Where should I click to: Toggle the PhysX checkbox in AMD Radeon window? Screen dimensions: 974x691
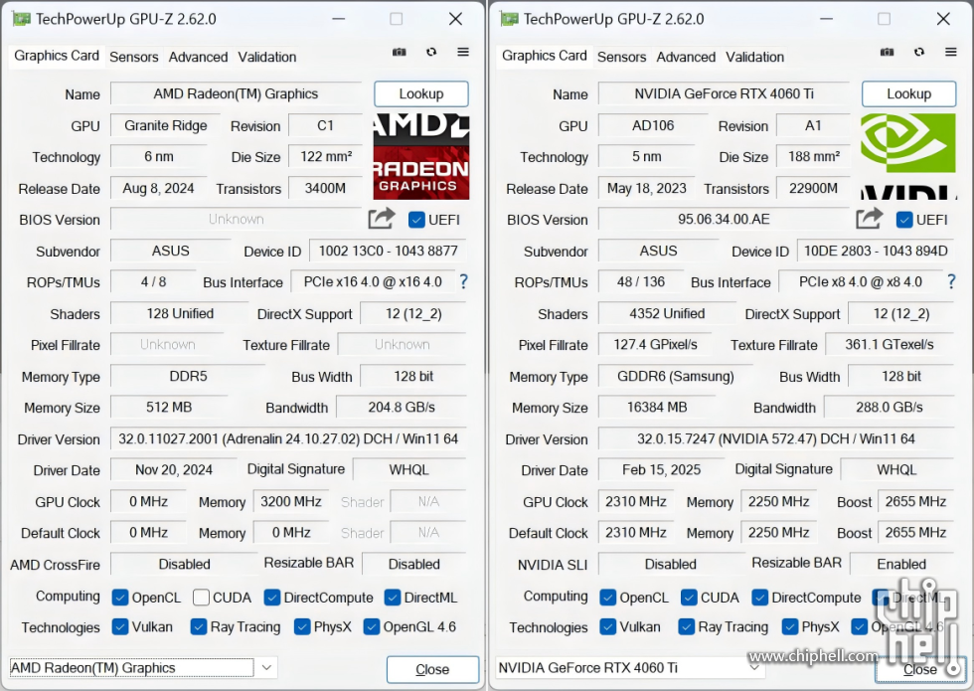pyautogui.click(x=302, y=626)
